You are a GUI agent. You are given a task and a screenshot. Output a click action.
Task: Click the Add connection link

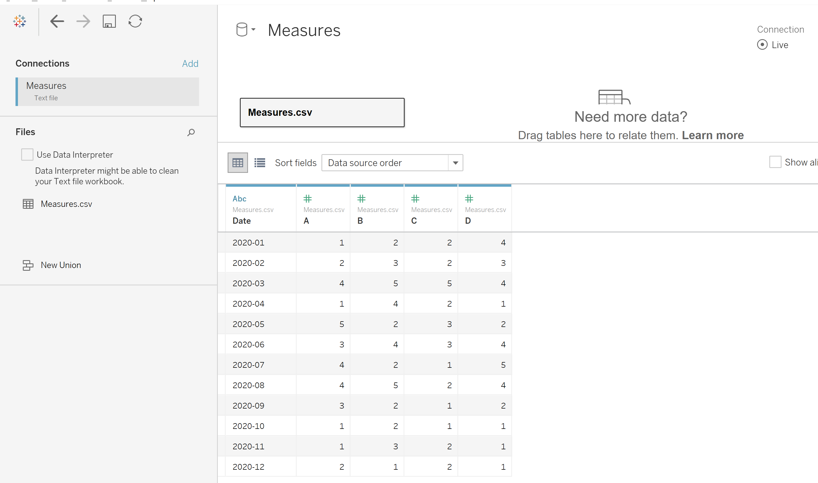coord(190,64)
